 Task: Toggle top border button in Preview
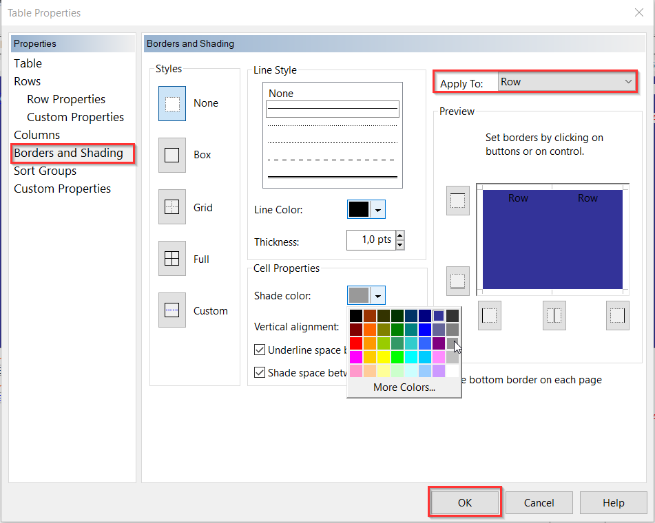[458, 201]
